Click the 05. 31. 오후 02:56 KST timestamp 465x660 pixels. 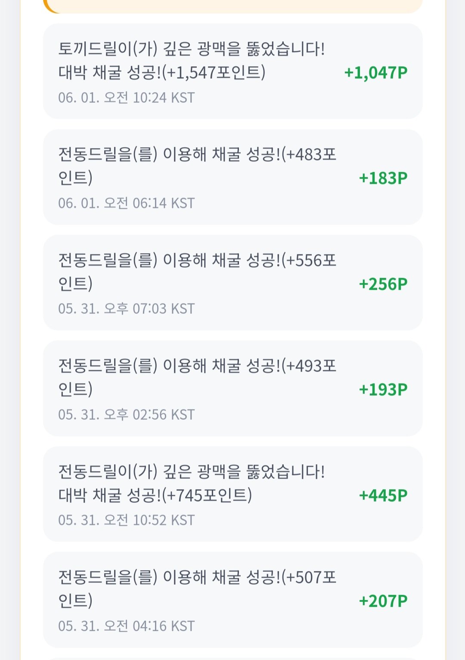(x=127, y=415)
